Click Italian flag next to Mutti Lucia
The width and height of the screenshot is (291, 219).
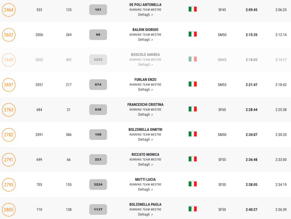coord(193,184)
